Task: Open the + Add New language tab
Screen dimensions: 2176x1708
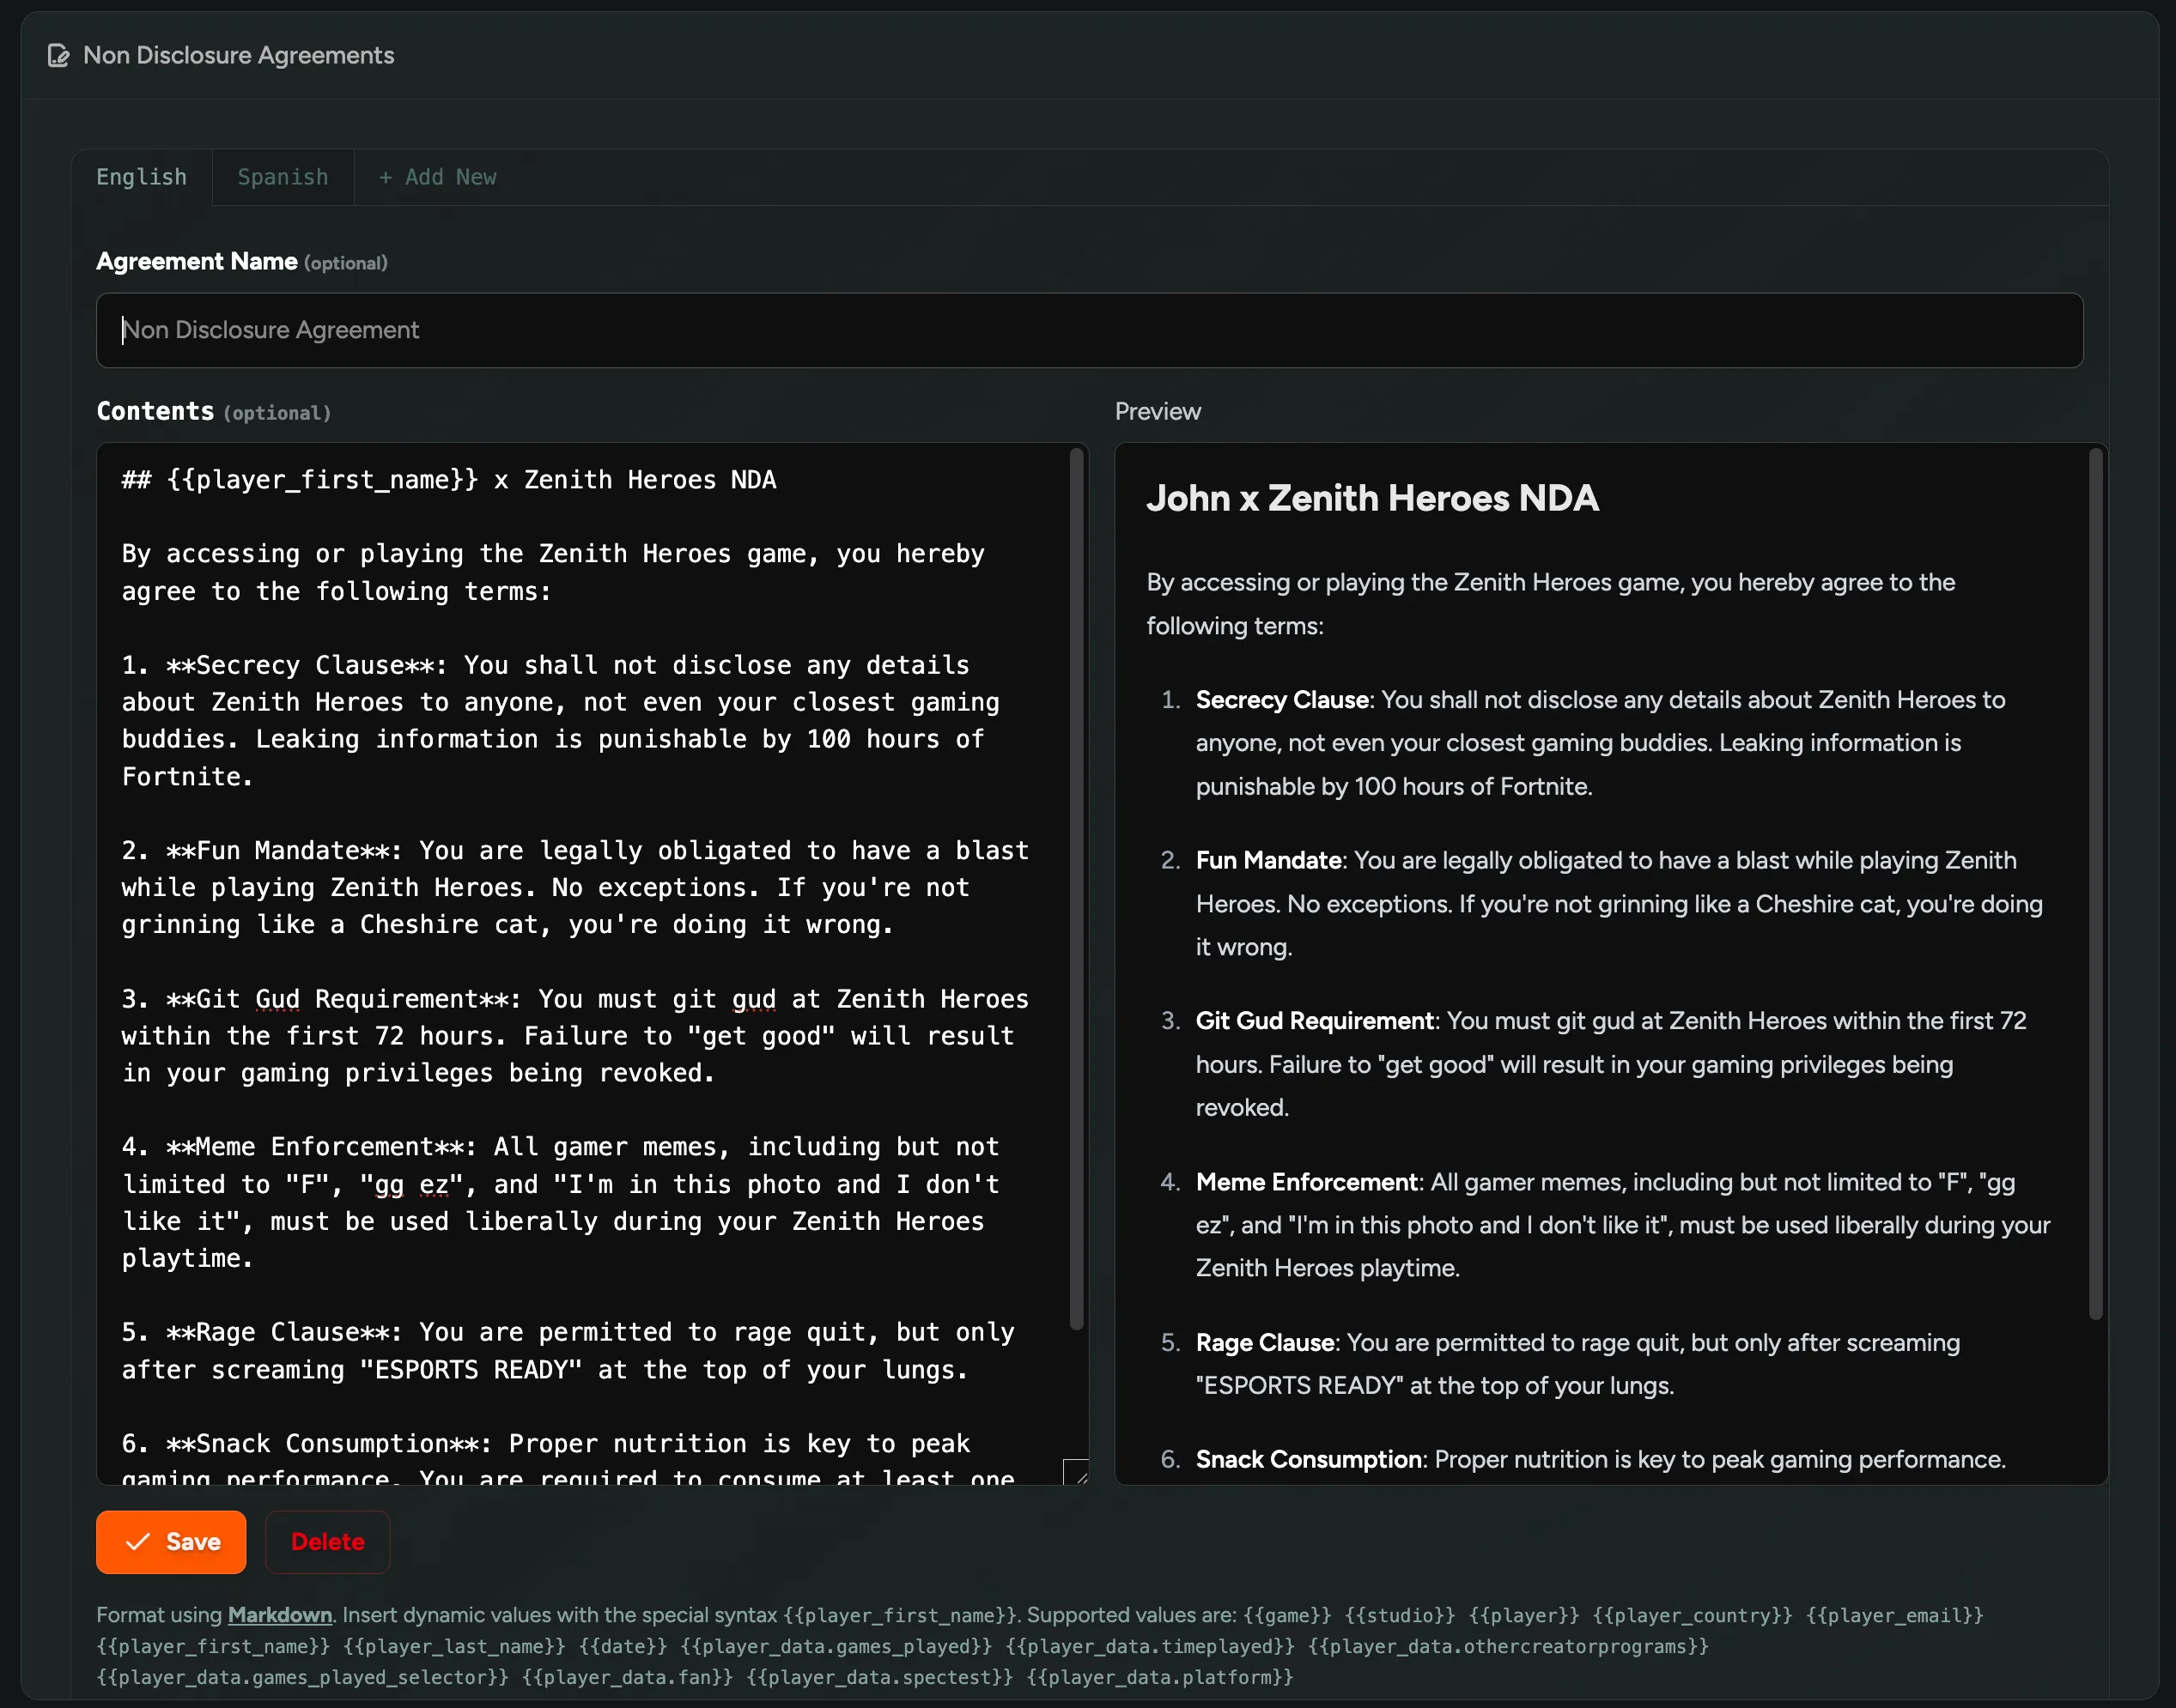Action: [x=437, y=177]
